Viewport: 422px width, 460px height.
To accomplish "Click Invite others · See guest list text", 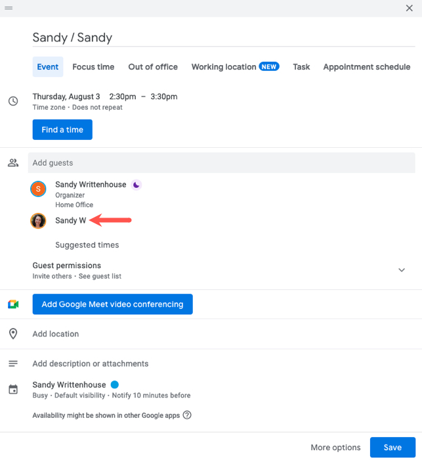I will click(77, 277).
